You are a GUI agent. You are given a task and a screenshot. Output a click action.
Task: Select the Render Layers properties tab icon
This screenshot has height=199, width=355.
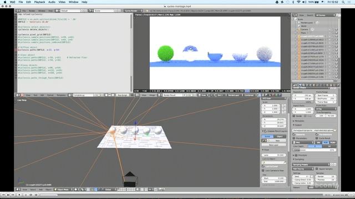pyautogui.click(x=303, y=85)
